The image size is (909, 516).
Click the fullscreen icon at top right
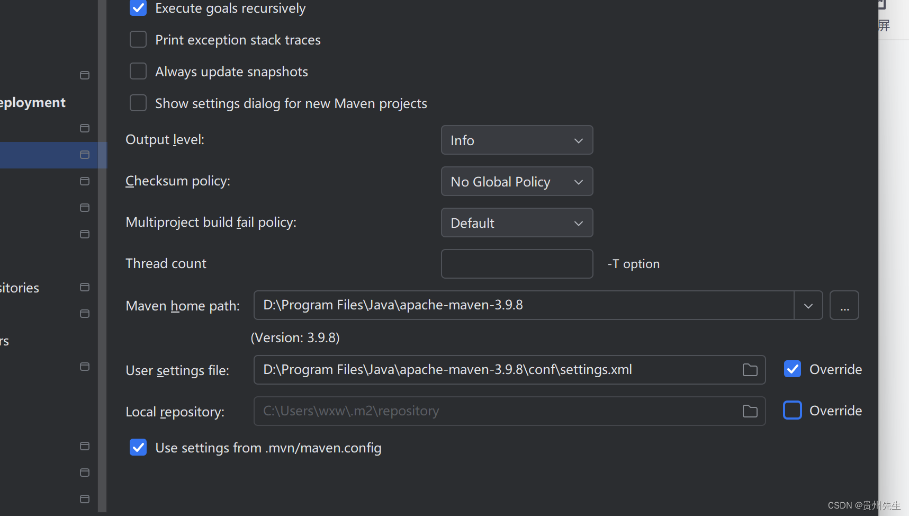(x=883, y=25)
